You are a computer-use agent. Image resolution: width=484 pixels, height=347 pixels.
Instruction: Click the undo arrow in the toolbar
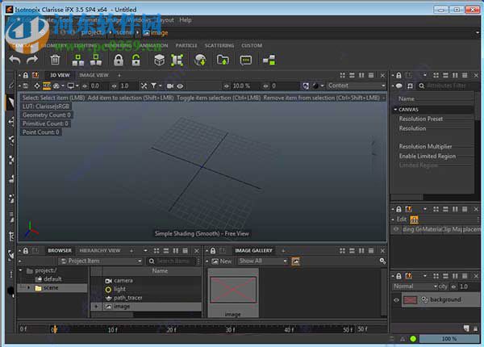point(14,60)
